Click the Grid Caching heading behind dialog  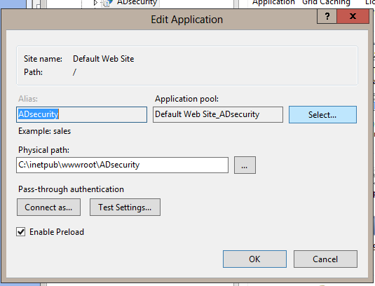click(x=326, y=3)
